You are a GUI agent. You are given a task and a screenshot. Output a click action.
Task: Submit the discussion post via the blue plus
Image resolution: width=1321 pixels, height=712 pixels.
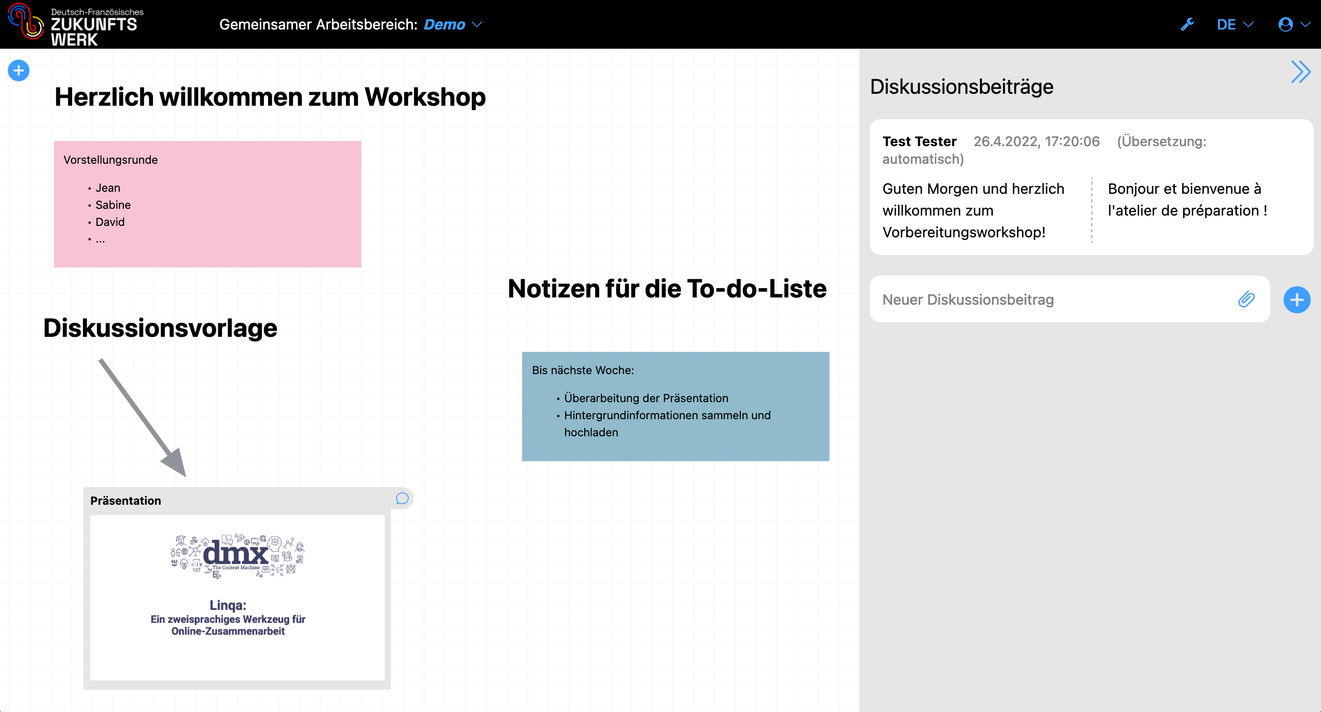click(1297, 300)
